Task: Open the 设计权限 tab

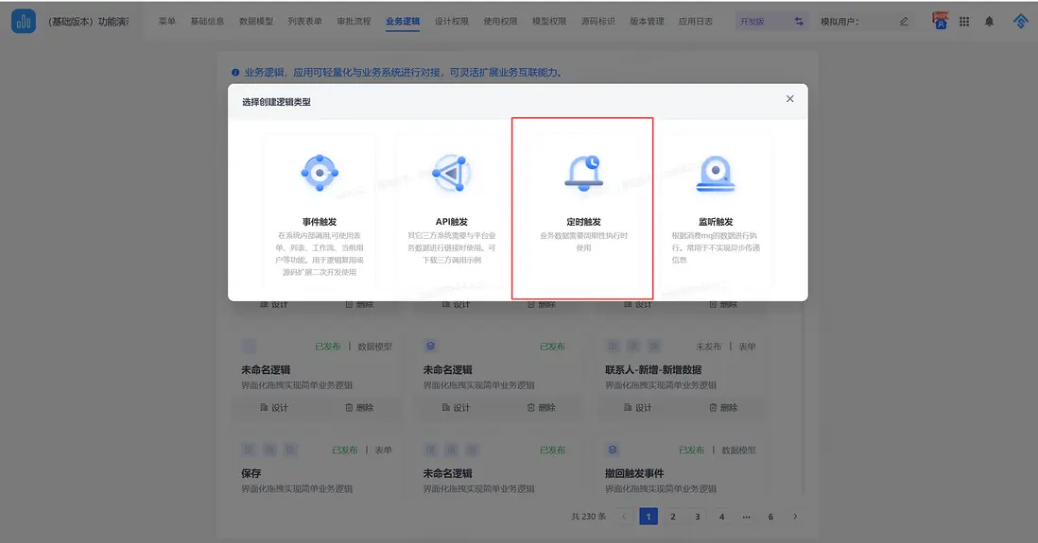Action: coord(452,21)
